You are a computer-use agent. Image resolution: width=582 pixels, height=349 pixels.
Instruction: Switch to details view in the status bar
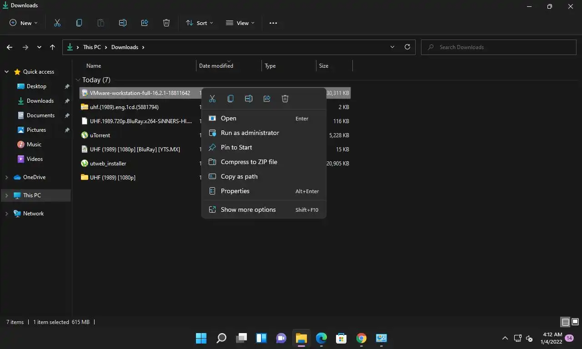(x=565, y=322)
